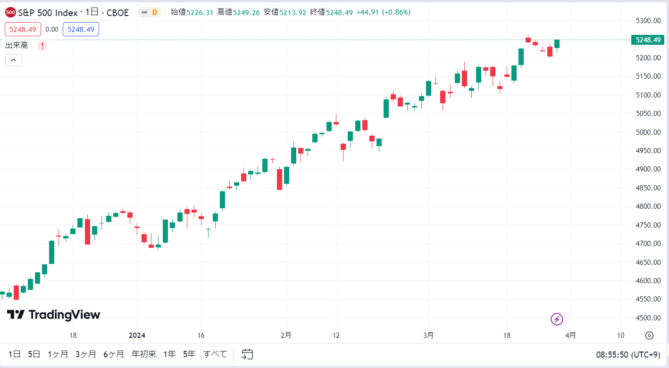Click the green 5248.49 price axis label
Viewport: 669px width, 368px height.
tap(648, 40)
